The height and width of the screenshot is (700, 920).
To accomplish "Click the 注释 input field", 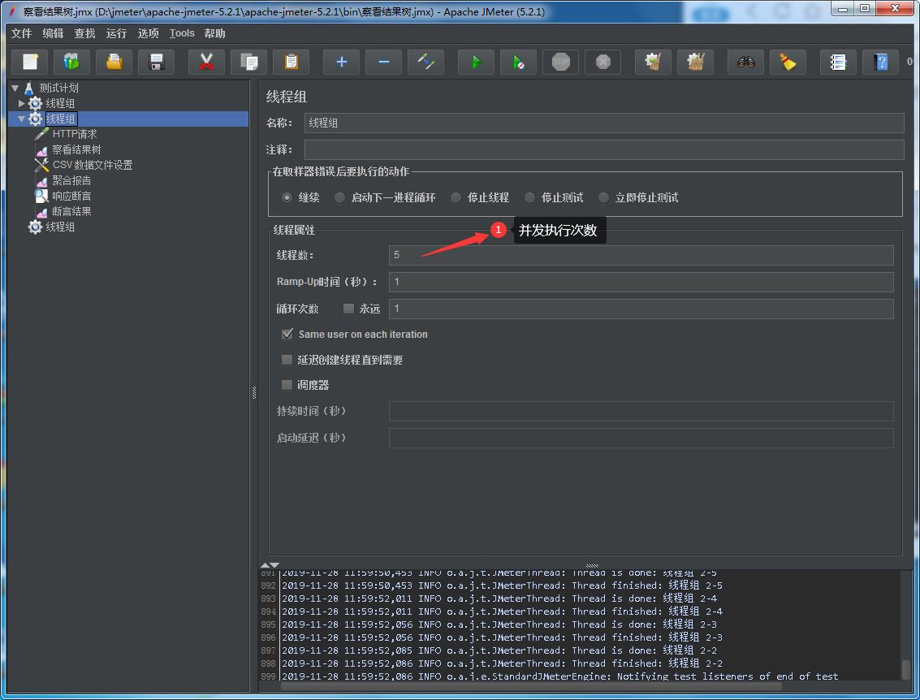I will pos(604,149).
